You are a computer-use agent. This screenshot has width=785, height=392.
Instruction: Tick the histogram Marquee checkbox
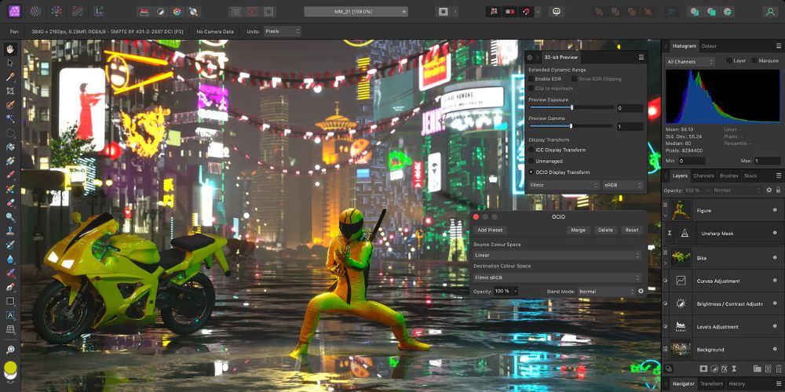point(754,60)
